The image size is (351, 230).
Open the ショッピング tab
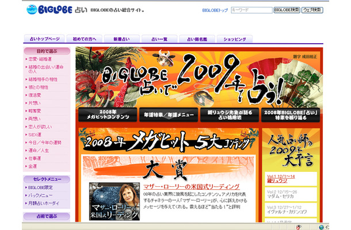click(235, 39)
